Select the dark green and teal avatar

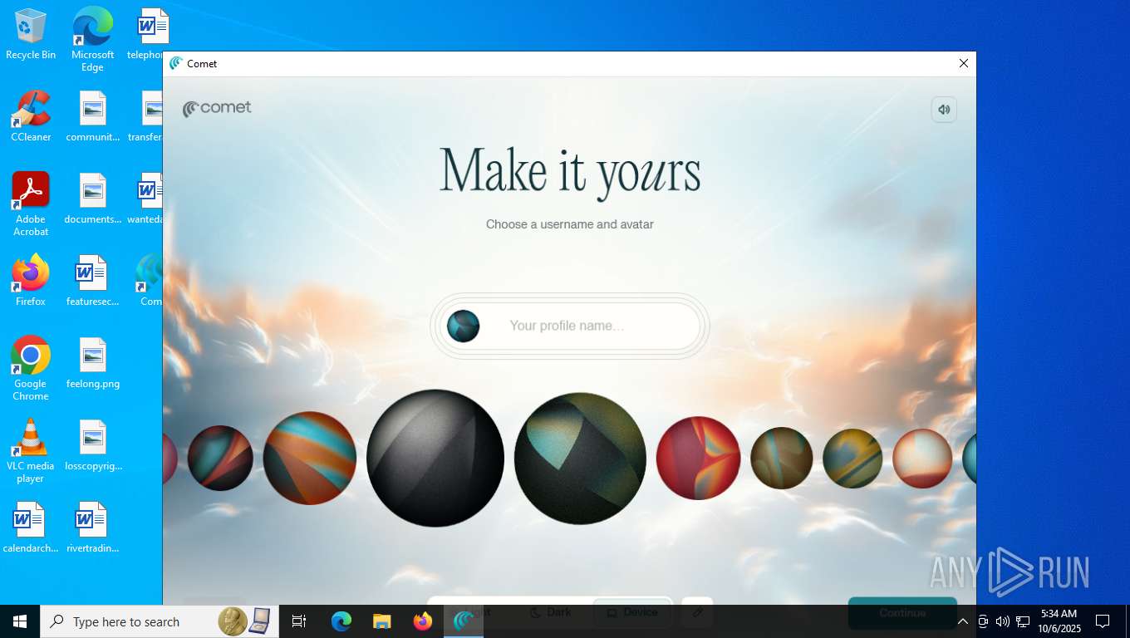point(580,459)
